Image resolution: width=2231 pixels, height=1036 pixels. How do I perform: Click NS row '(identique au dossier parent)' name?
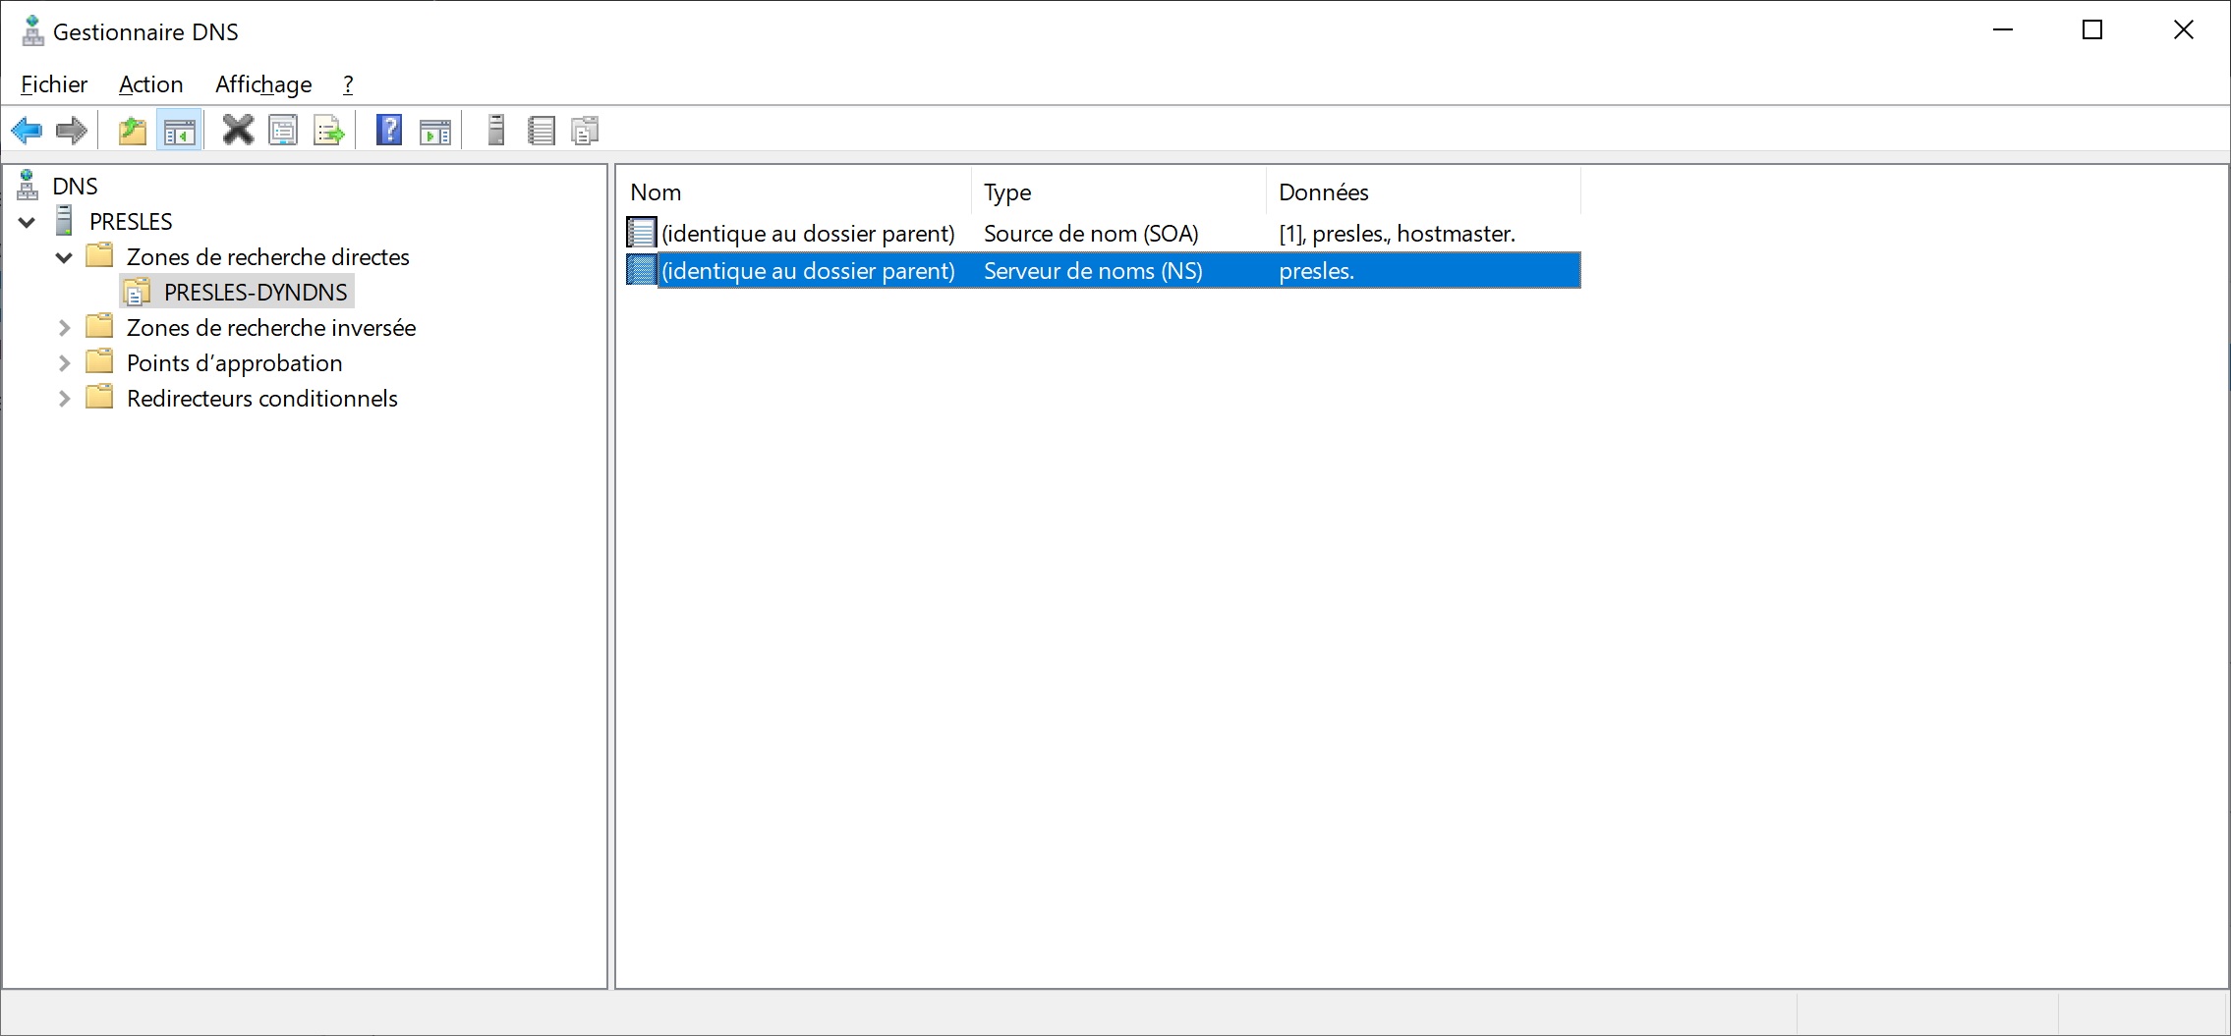click(808, 270)
